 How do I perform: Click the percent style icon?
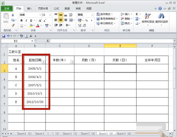(86, 20)
